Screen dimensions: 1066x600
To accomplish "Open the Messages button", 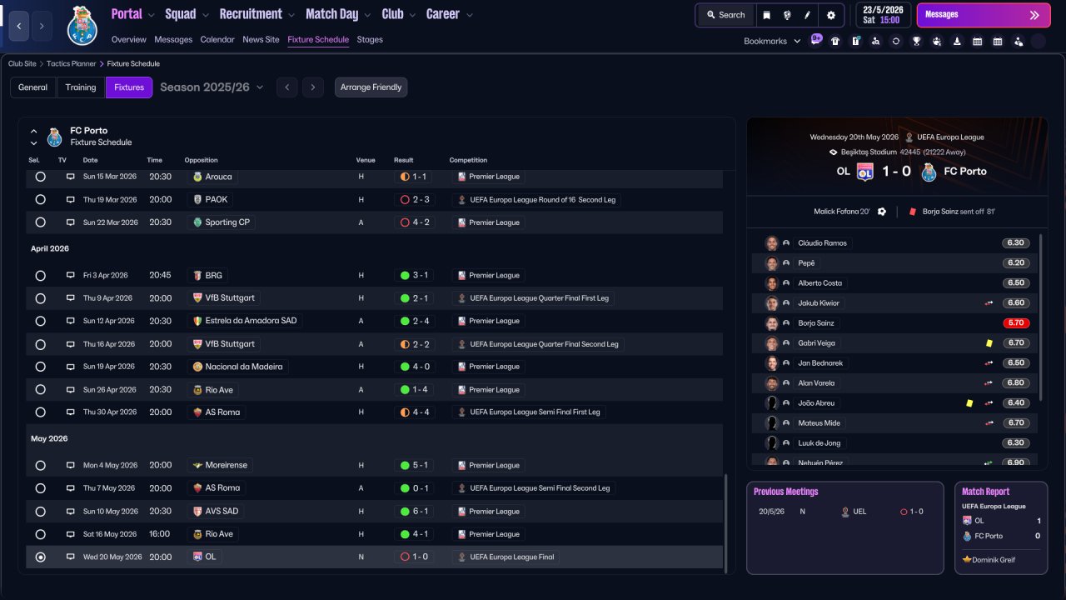I will [984, 15].
